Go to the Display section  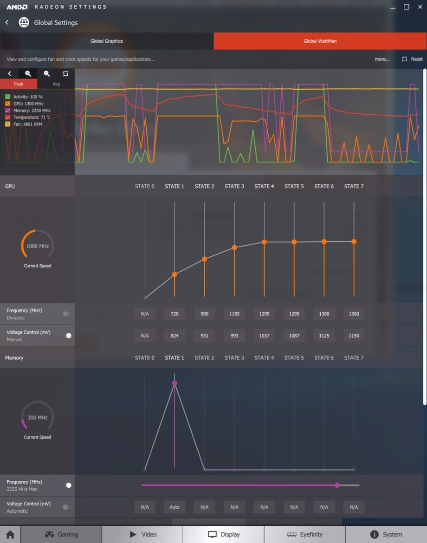pos(224,534)
